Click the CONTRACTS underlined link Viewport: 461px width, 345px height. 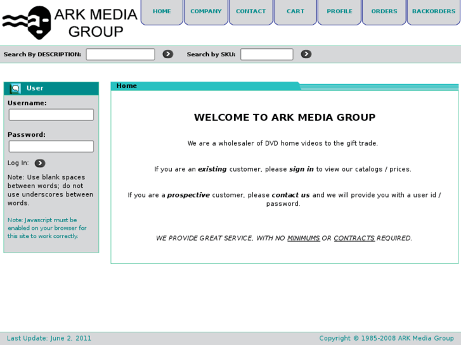tap(354, 238)
